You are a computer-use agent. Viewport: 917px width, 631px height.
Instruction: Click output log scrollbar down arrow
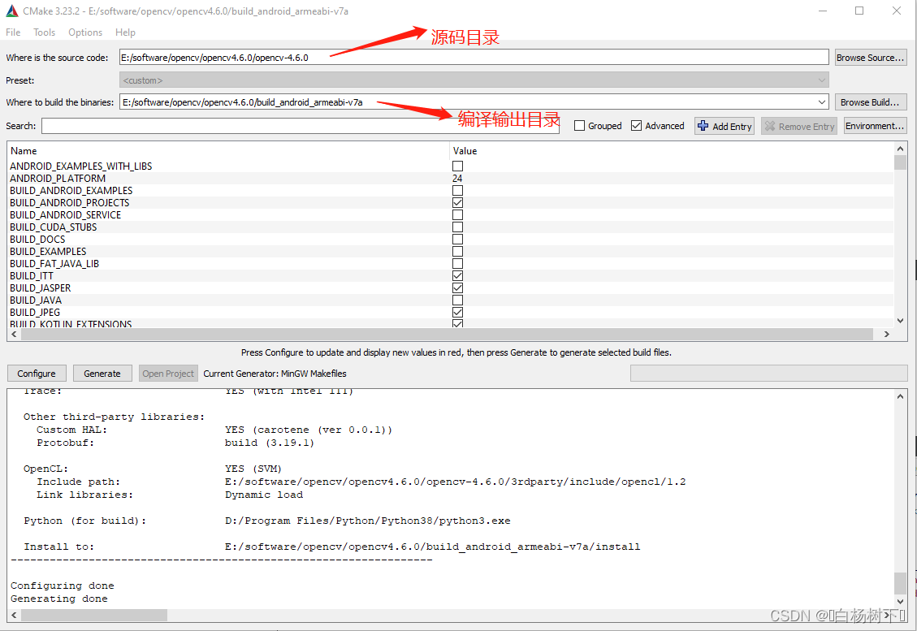coord(900,601)
